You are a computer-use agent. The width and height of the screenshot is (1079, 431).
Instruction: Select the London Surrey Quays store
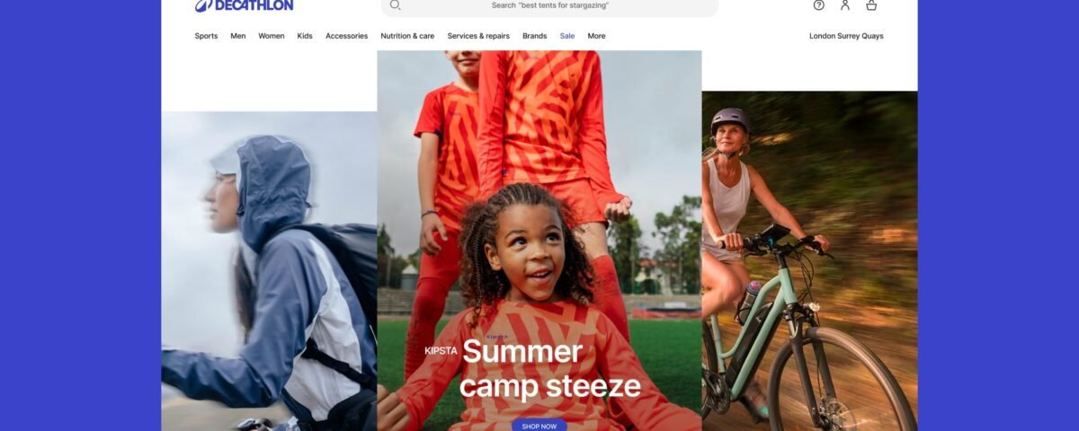tap(846, 36)
